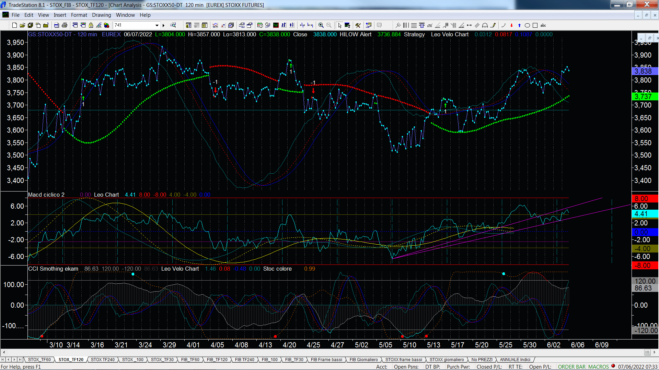Screen dimensions: 659x370
Task: Select the parallel lines drawing tool
Action: pos(477,25)
